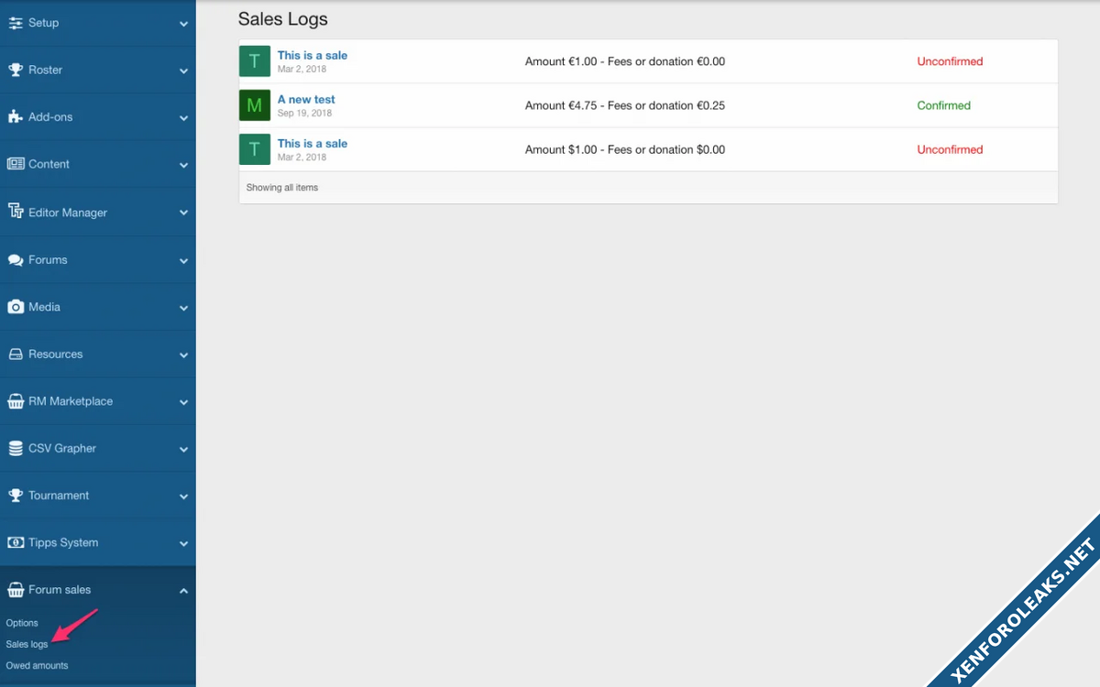Click the Add-ons puzzle piece icon
The width and height of the screenshot is (1100, 687).
(x=16, y=117)
